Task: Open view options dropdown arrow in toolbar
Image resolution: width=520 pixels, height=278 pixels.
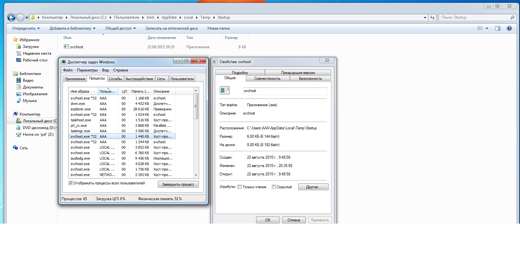Action: (487, 28)
